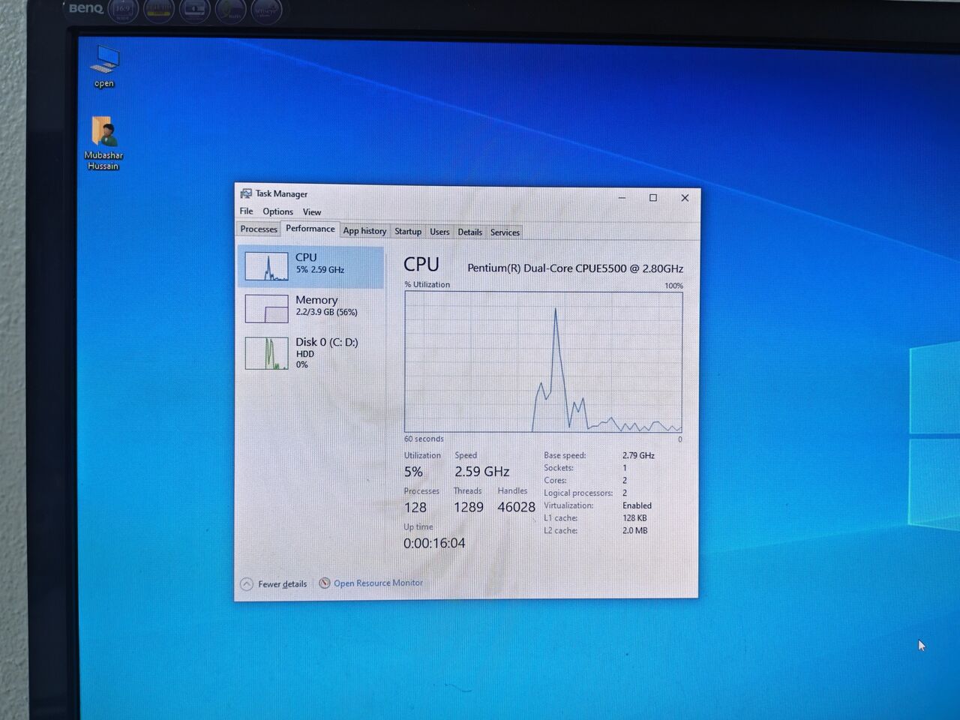Maximize the Task Manager window
This screenshot has height=720, width=960.
click(x=653, y=197)
